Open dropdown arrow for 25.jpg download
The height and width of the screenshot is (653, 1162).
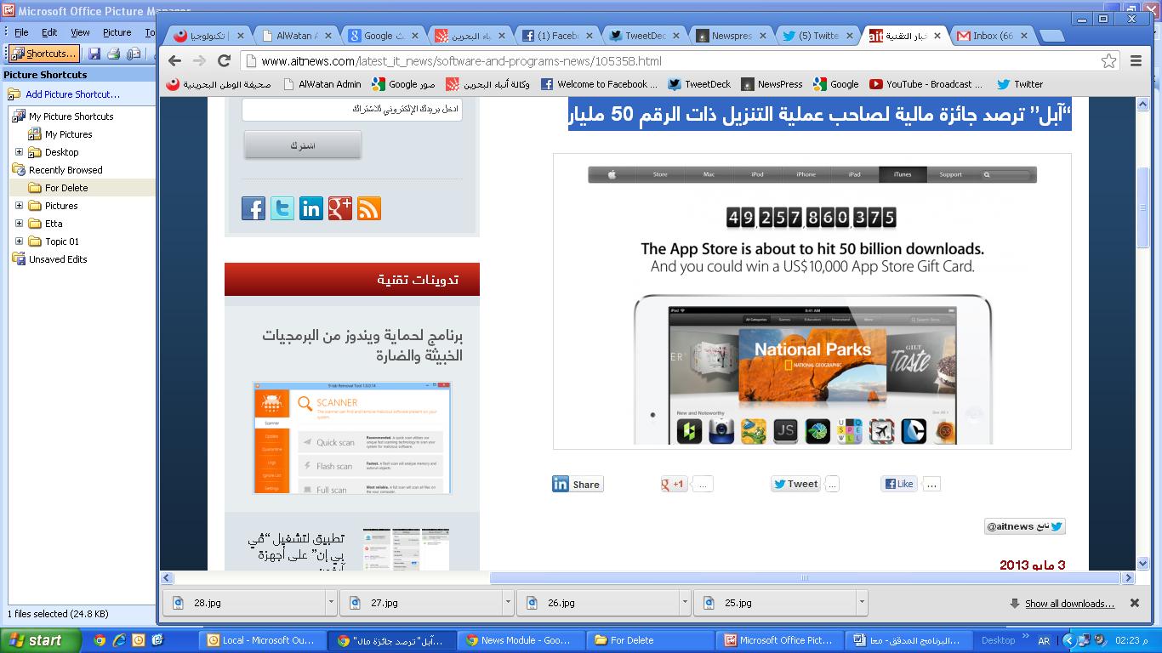[x=862, y=603]
